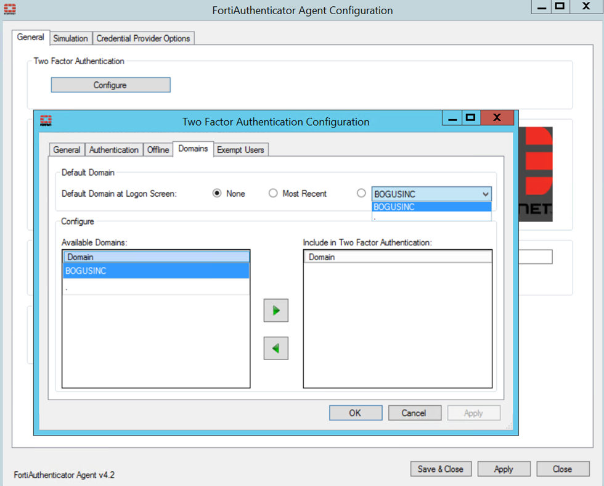Open the Simulation tab in the Agent Configuration window
The image size is (604, 486).
pos(70,38)
